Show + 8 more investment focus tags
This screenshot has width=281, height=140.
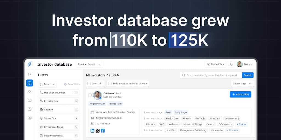click(x=241, y=124)
